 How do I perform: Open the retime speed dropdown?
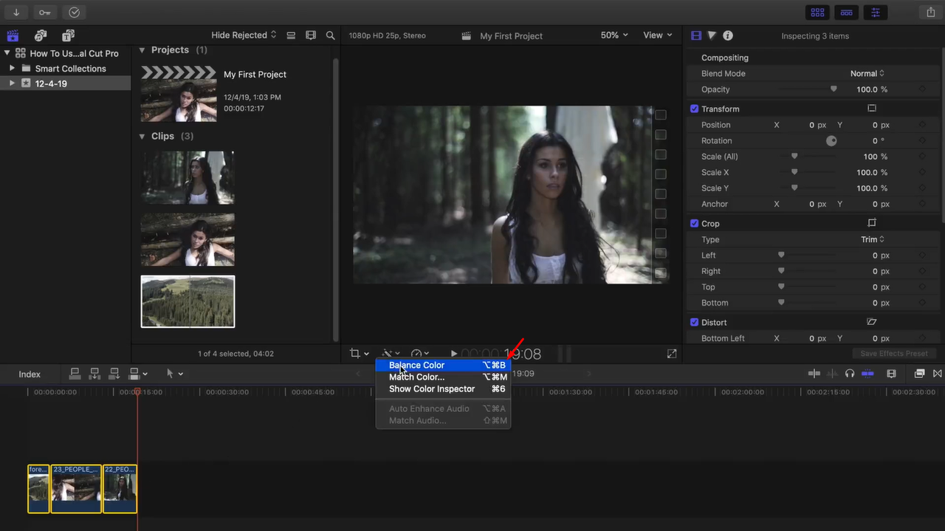click(421, 354)
